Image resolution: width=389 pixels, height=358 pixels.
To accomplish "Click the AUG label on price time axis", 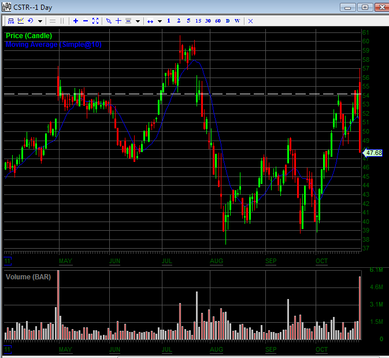I will coord(216,261).
